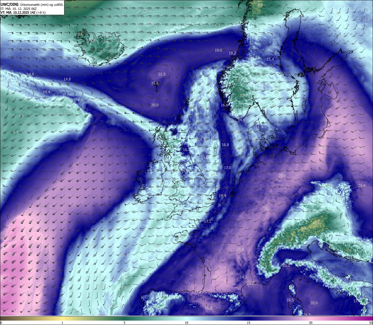Image resolution: width=373 pixels, height=325 pixels.
Task: Click the 25.9 value over Germany
Action: point(282,176)
